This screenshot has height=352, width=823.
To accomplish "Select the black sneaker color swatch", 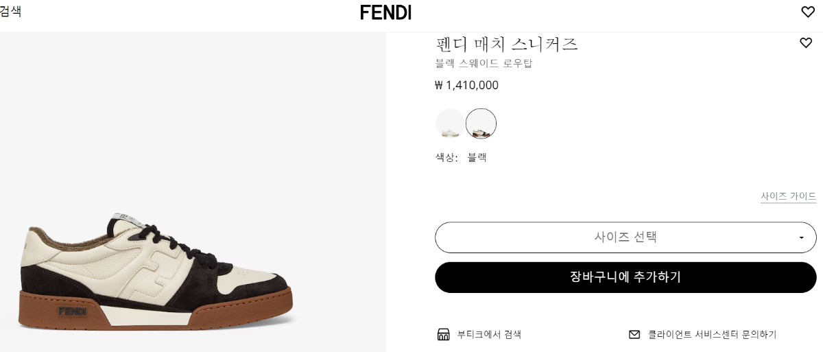I will click(x=481, y=124).
